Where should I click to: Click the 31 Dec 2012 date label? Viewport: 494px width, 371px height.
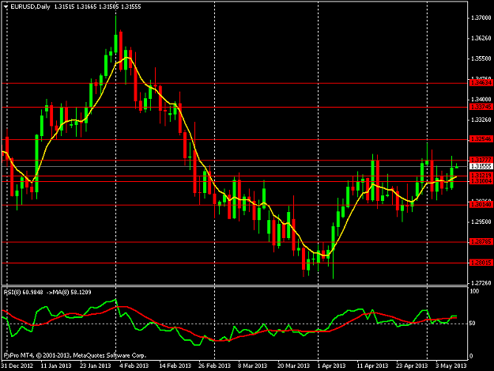pyautogui.click(x=17, y=366)
